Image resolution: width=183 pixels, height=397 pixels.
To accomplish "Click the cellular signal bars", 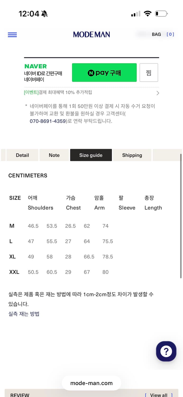I will pos(135,13).
